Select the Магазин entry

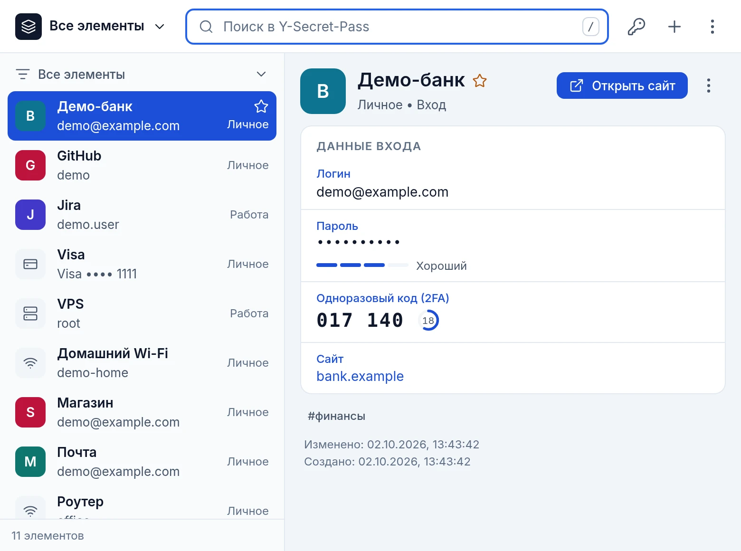(x=142, y=412)
